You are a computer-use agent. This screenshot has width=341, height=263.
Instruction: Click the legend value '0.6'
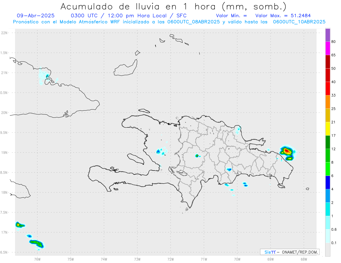(x=334, y=229)
